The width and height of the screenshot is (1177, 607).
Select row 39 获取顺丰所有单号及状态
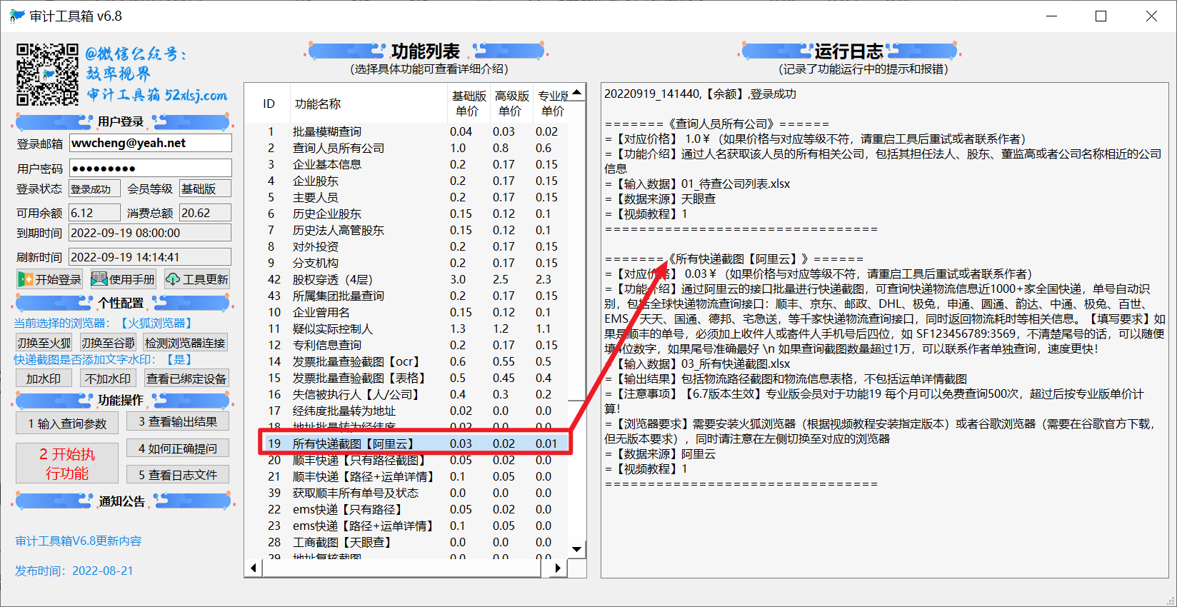tap(407, 493)
